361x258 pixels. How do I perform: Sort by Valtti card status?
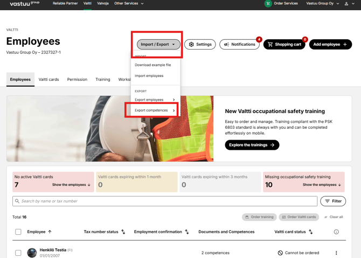tap(311, 232)
